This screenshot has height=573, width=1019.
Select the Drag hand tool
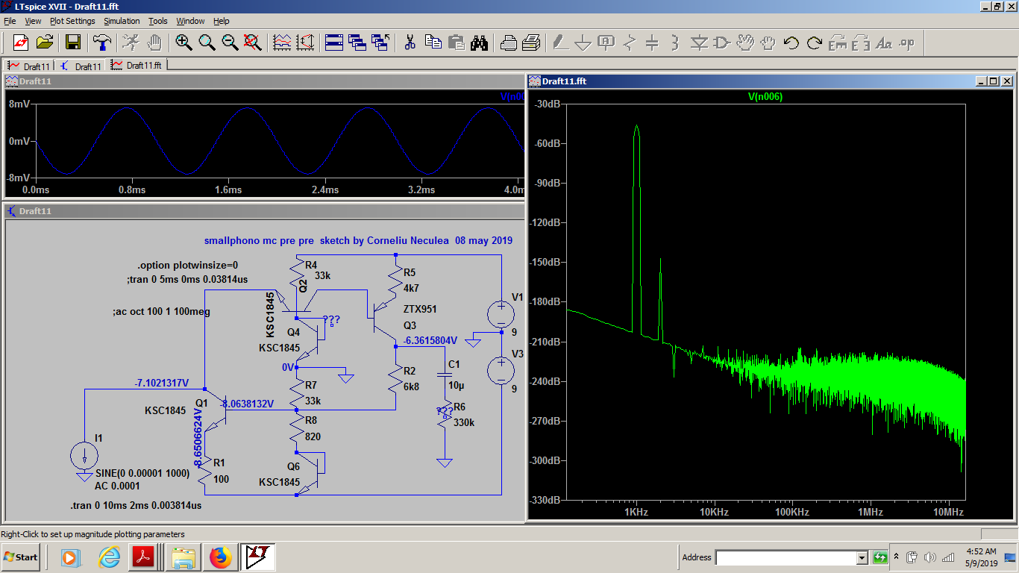[x=768, y=43]
